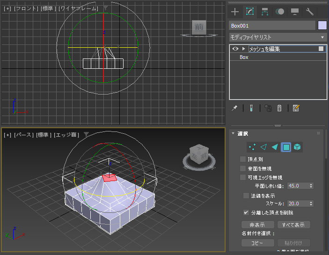Open [標準] menu in perspective viewport

(44, 135)
